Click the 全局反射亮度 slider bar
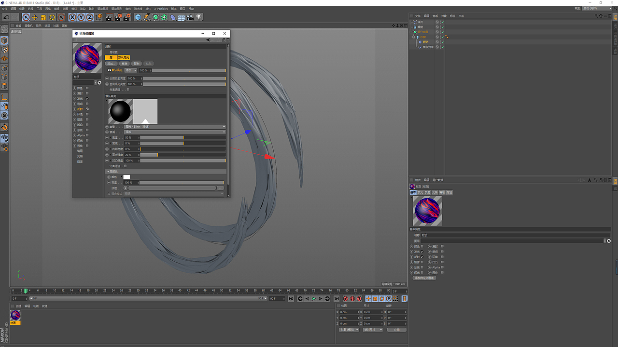618x347 pixels. (x=184, y=78)
